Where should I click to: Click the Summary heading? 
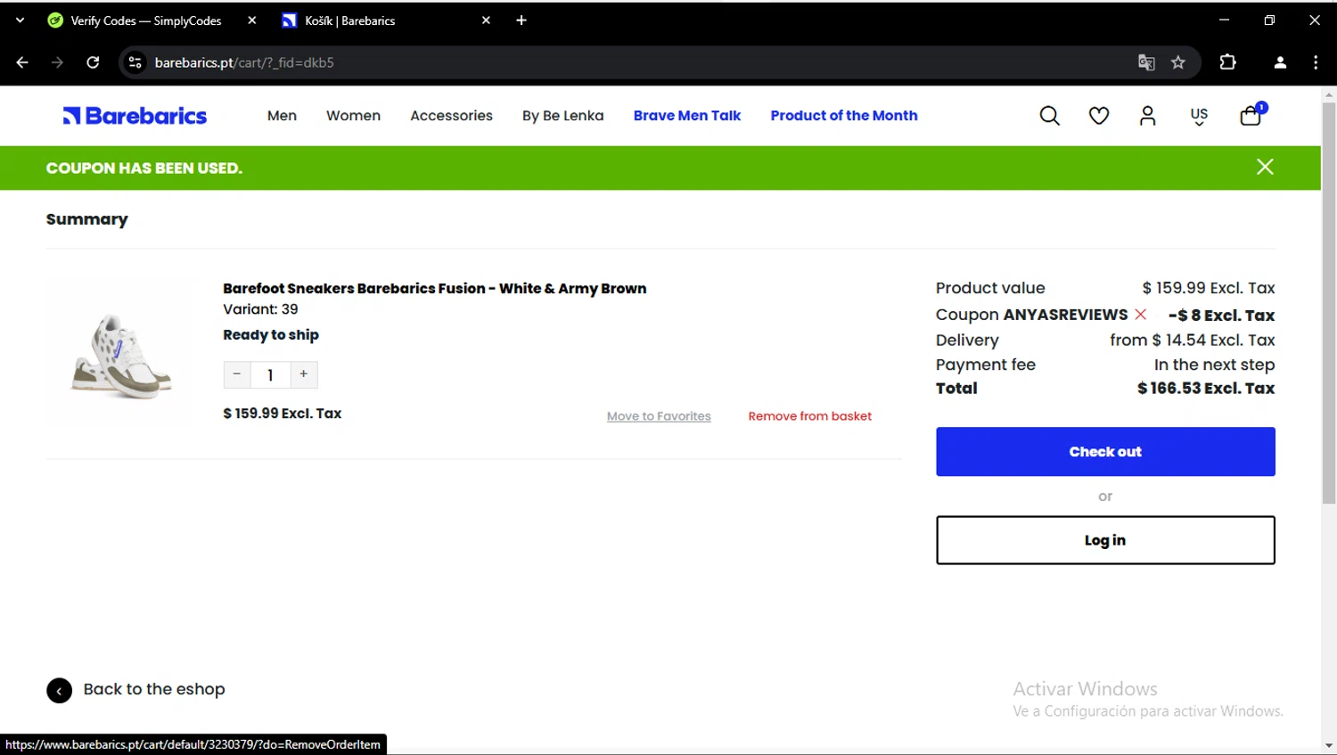click(86, 219)
